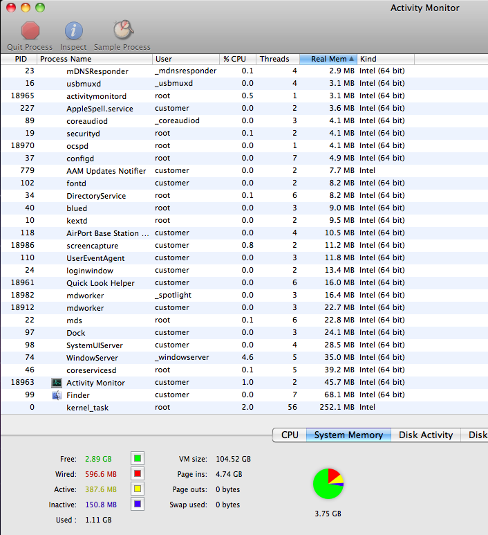This screenshot has width=488, height=535.
Task: Select the AAM Updates Notifier row
Action: tap(244, 170)
